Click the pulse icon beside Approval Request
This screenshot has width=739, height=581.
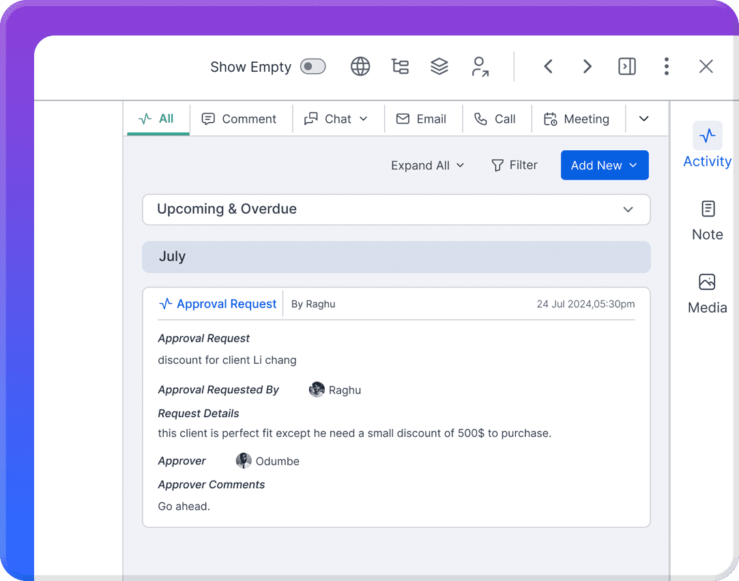pos(165,304)
